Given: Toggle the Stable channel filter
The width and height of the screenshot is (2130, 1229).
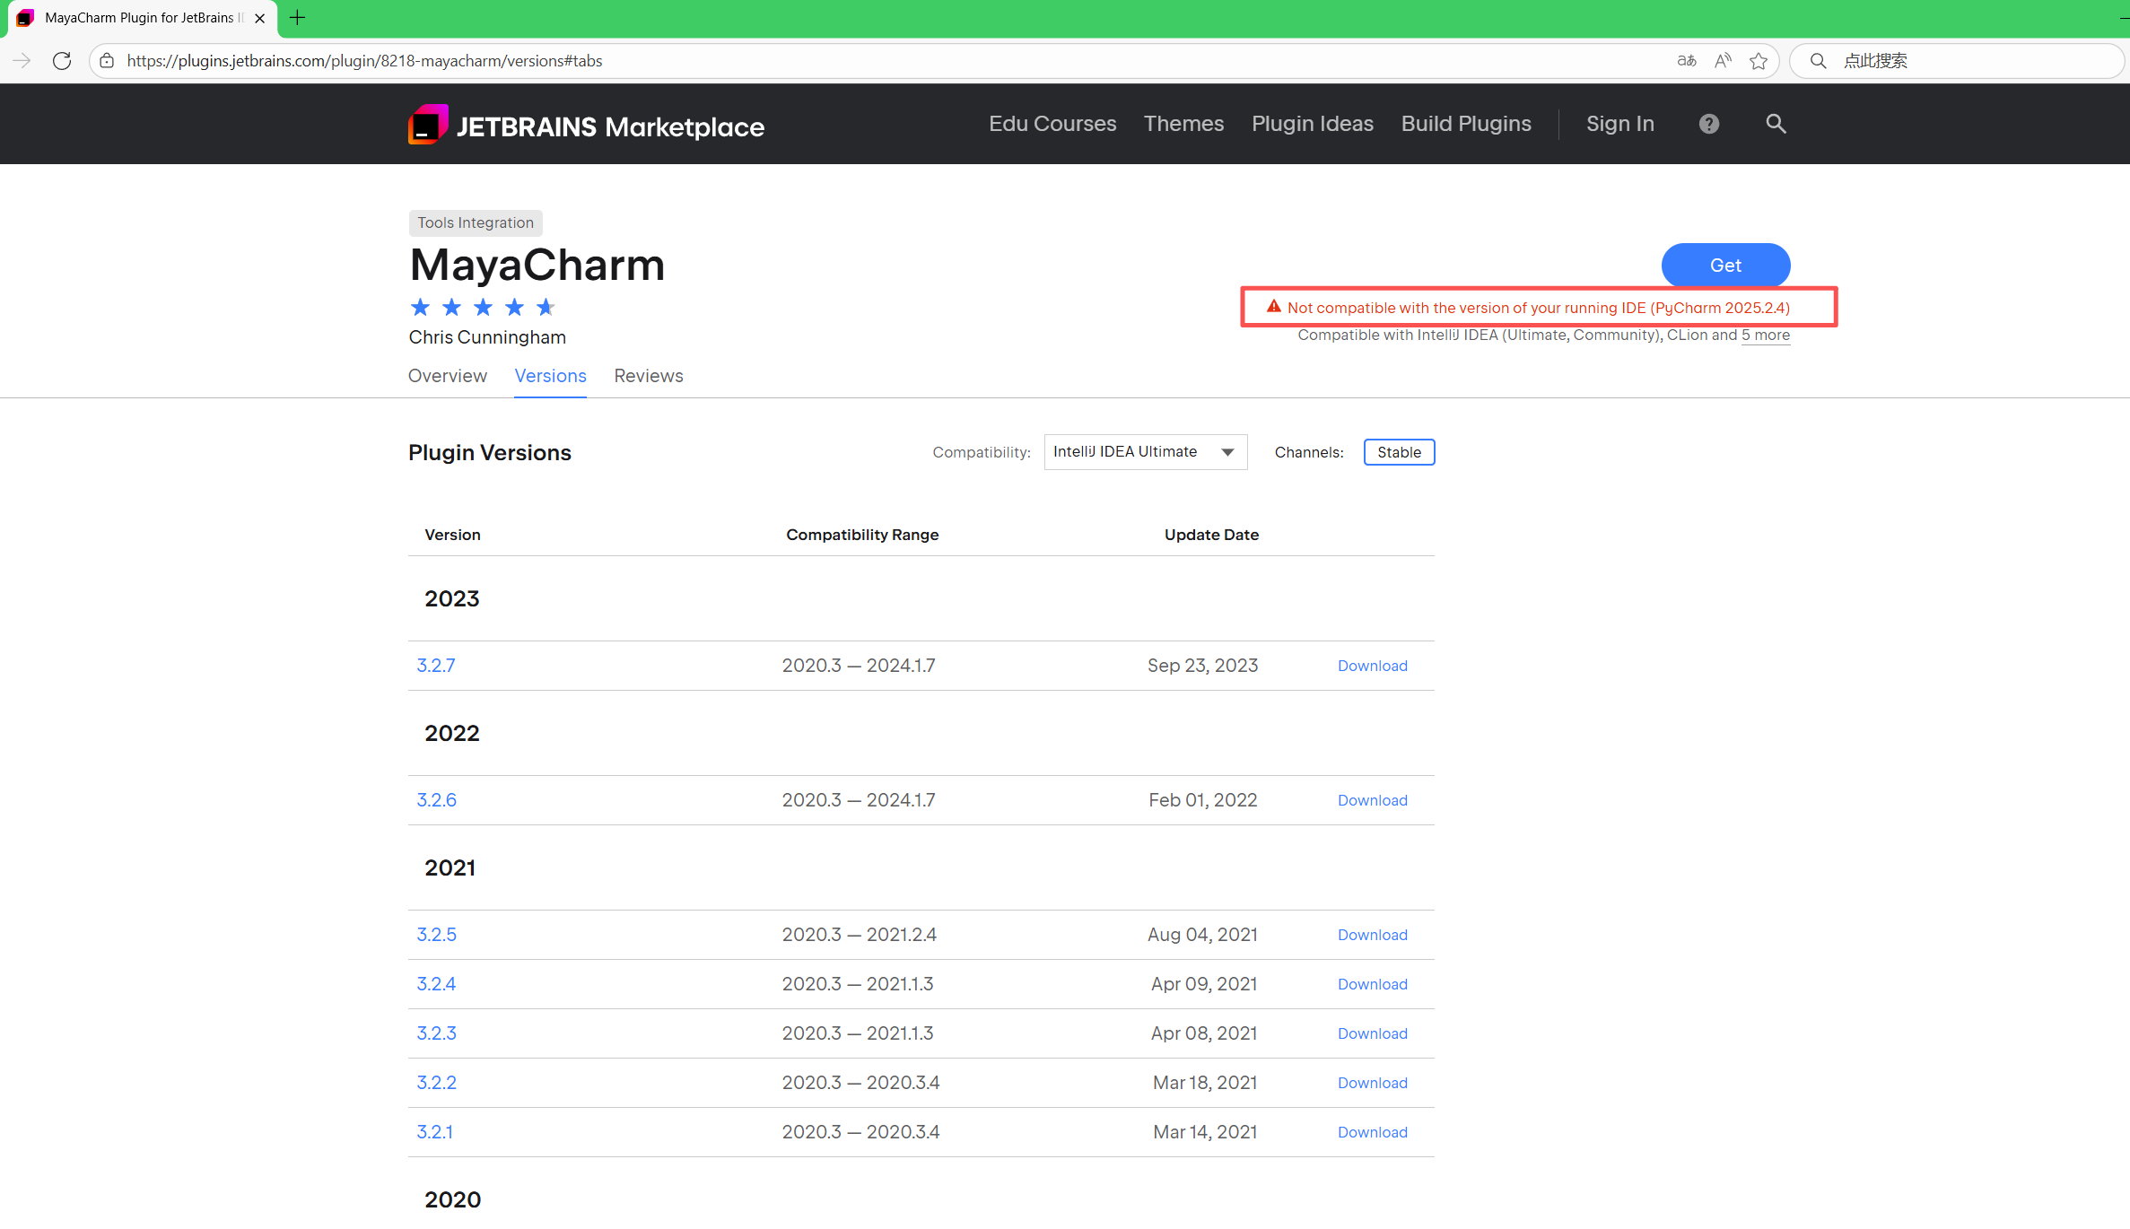Looking at the screenshot, I should click(x=1399, y=452).
